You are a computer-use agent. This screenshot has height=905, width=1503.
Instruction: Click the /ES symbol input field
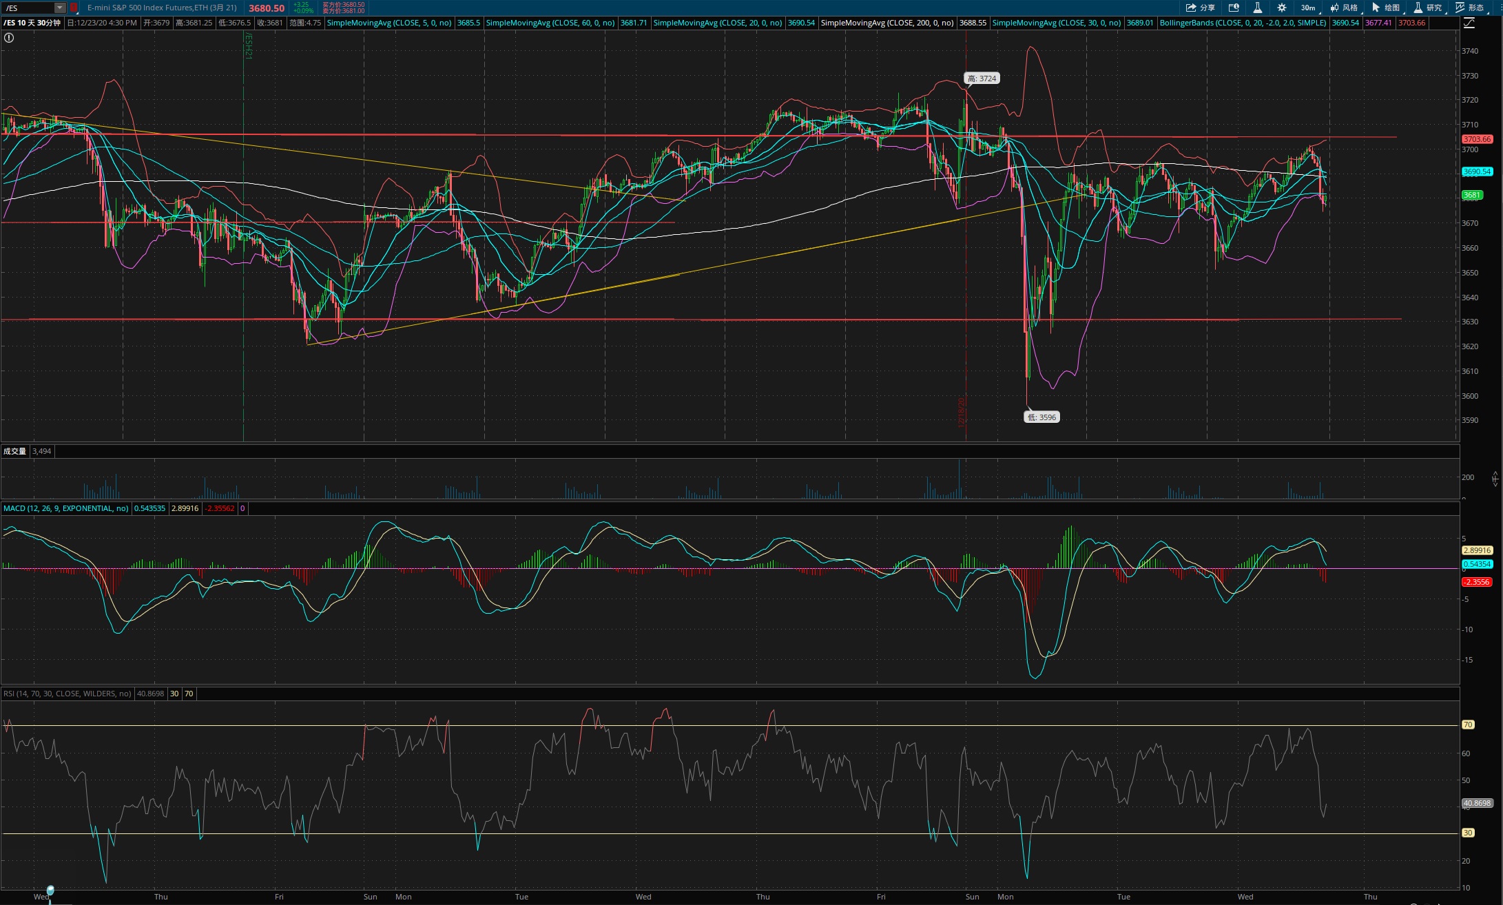pos(28,8)
